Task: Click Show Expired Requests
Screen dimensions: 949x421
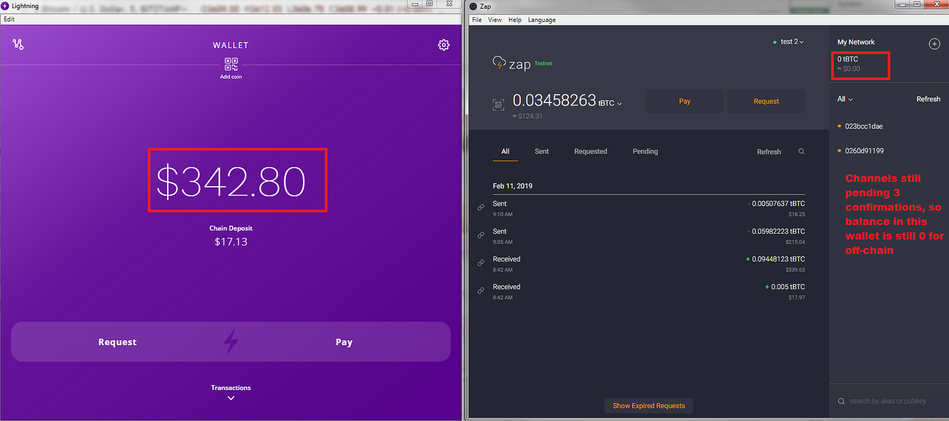Action: click(x=649, y=406)
